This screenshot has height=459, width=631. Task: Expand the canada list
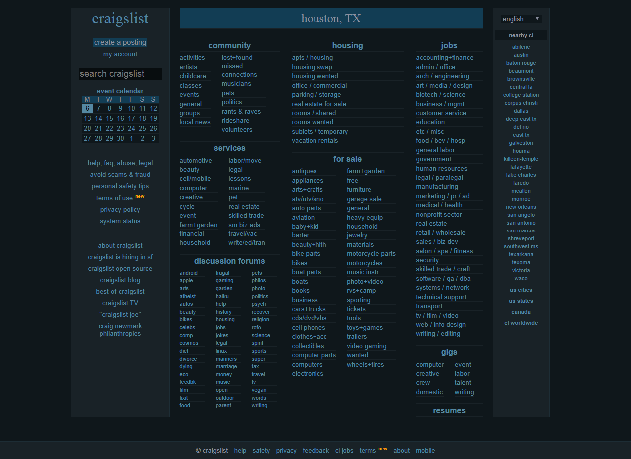[x=521, y=312]
